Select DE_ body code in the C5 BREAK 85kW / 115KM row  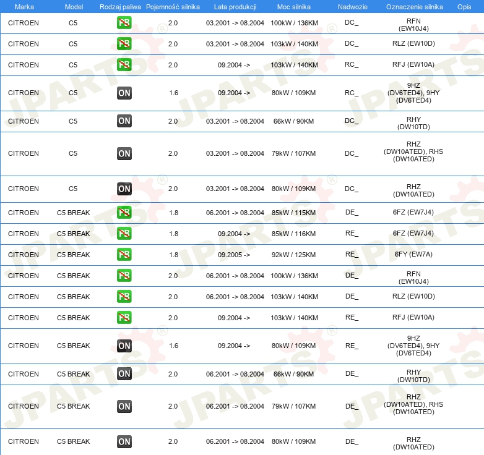[352, 213]
